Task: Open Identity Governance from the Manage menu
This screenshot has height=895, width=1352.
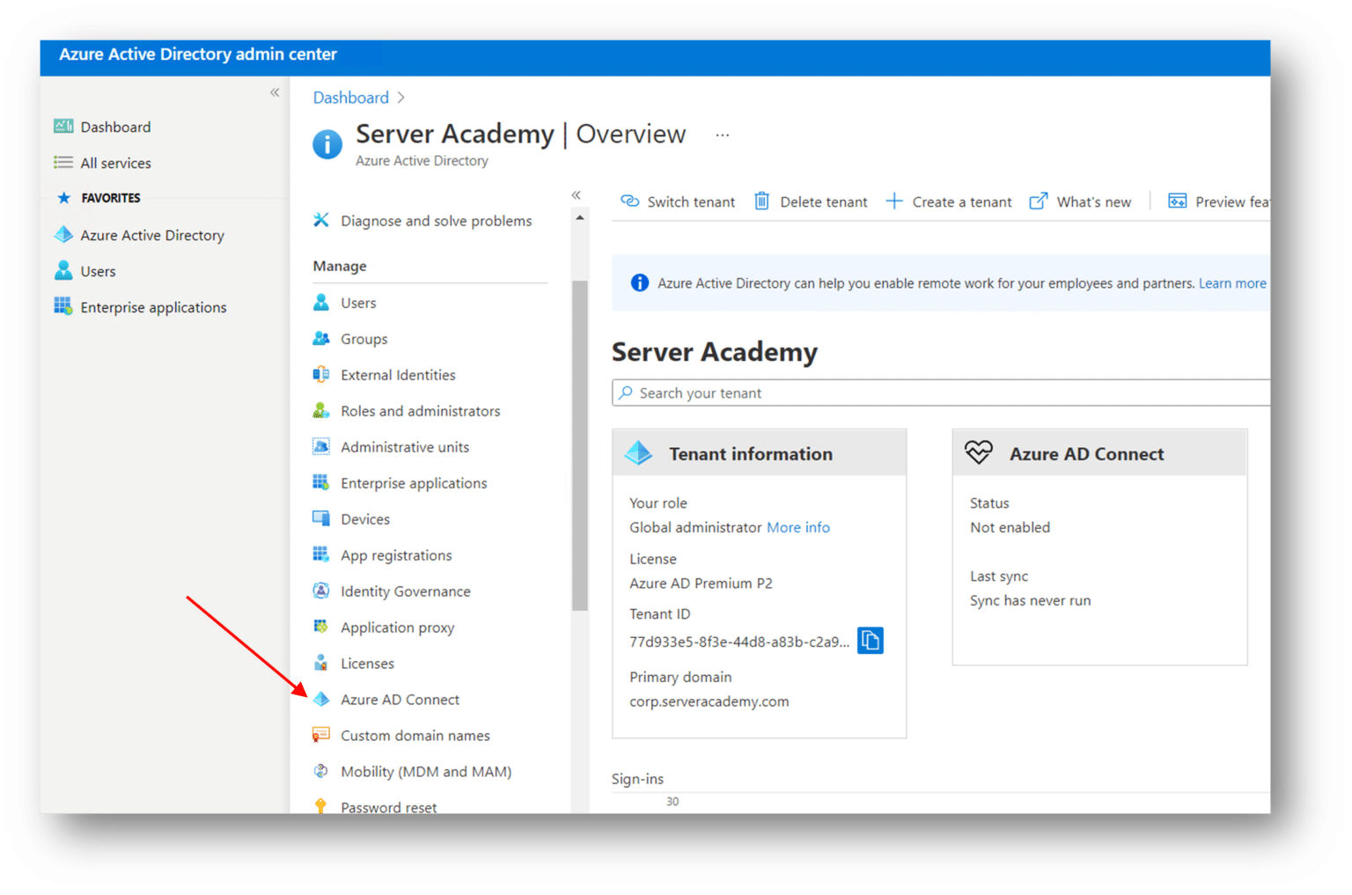Action: pyautogui.click(x=405, y=591)
